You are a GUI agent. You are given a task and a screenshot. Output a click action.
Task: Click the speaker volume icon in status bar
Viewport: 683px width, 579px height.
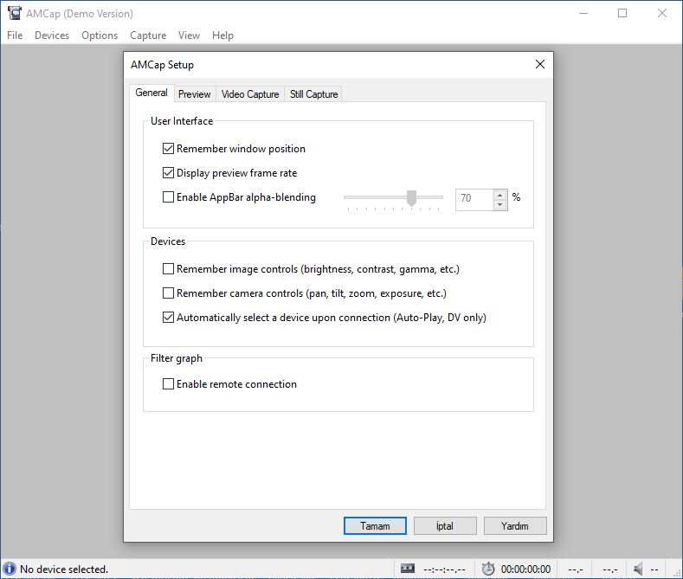point(638,569)
